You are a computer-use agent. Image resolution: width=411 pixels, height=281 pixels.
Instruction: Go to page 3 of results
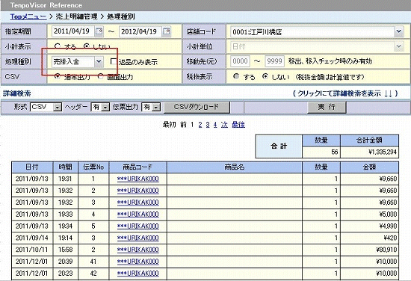[x=208, y=125]
